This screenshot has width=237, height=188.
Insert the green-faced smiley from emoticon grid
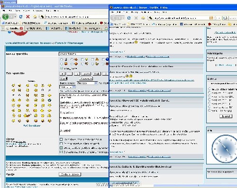[49, 100]
